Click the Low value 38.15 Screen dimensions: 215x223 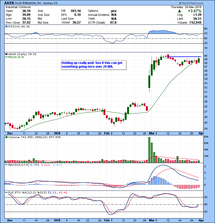[x=26, y=19]
